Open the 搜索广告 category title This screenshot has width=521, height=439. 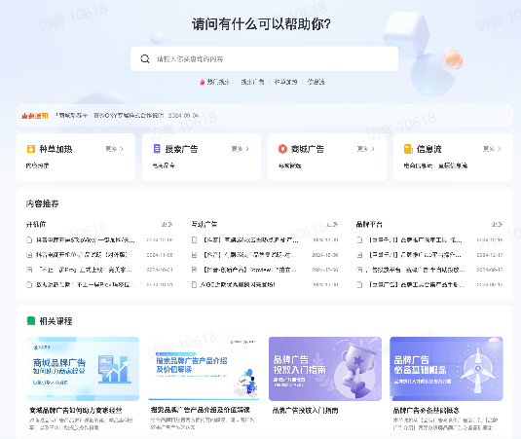181,149
